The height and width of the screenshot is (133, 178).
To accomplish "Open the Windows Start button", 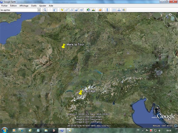I will (4, 131).
